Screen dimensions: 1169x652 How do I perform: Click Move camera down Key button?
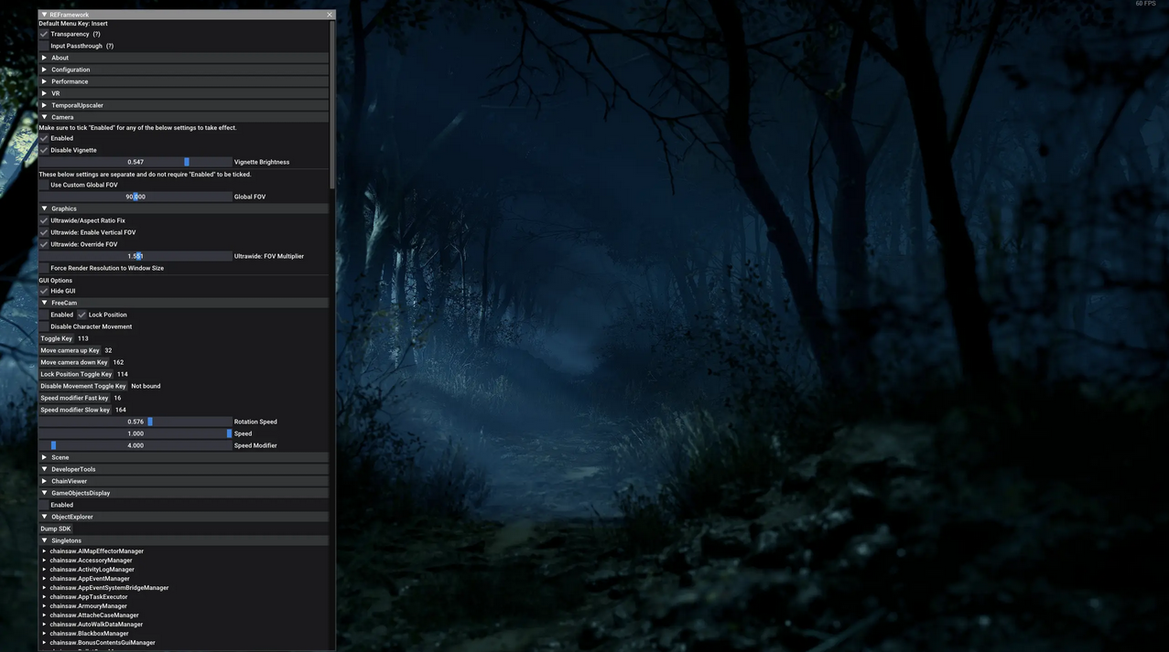(x=74, y=362)
